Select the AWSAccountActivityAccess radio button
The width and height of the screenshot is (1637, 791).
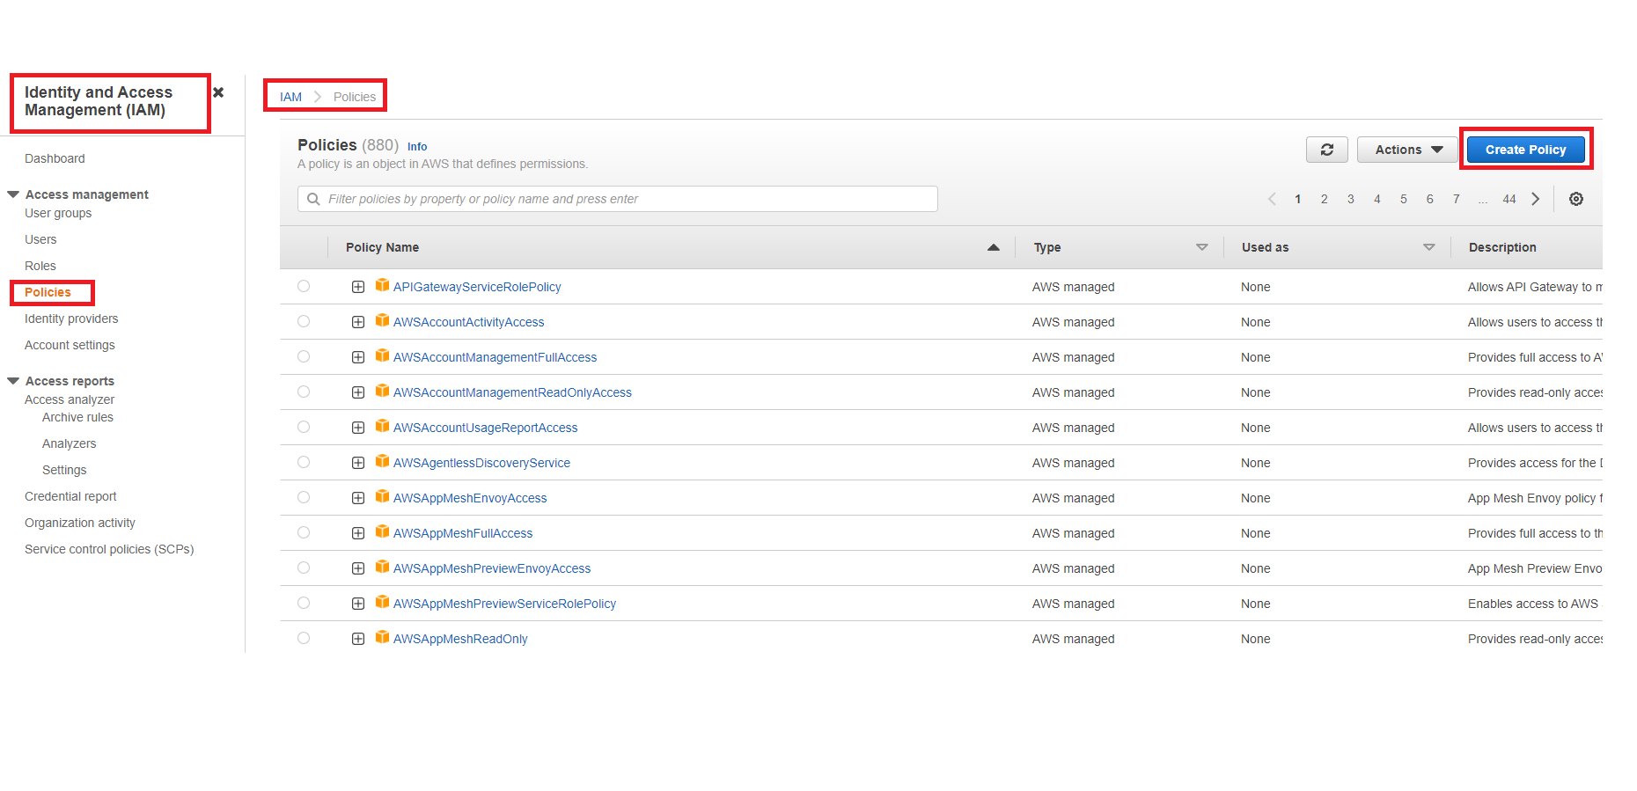pyautogui.click(x=304, y=321)
